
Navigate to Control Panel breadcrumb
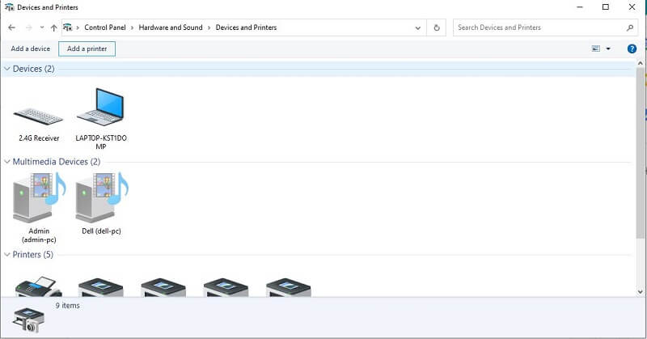point(105,28)
